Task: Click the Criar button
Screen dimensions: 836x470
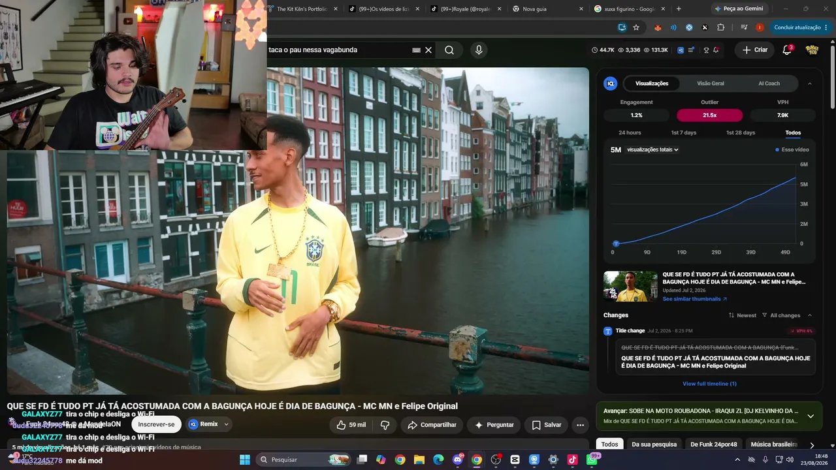Action: click(755, 50)
